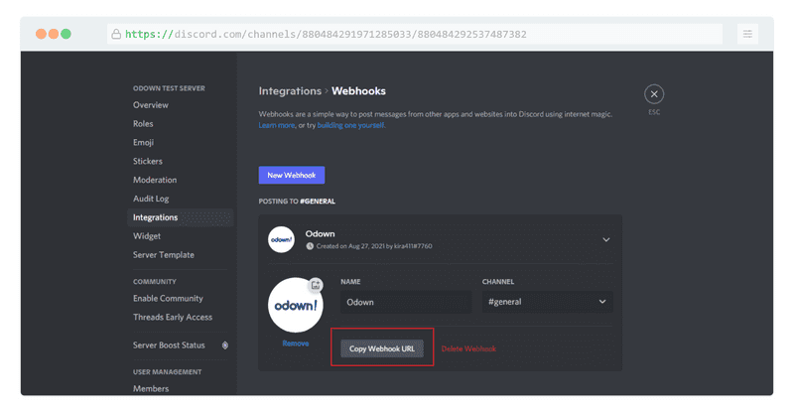The height and width of the screenshot is (412, 794).
Task: Open Integrations in the sidebar
Action: (x=156, y=217)
